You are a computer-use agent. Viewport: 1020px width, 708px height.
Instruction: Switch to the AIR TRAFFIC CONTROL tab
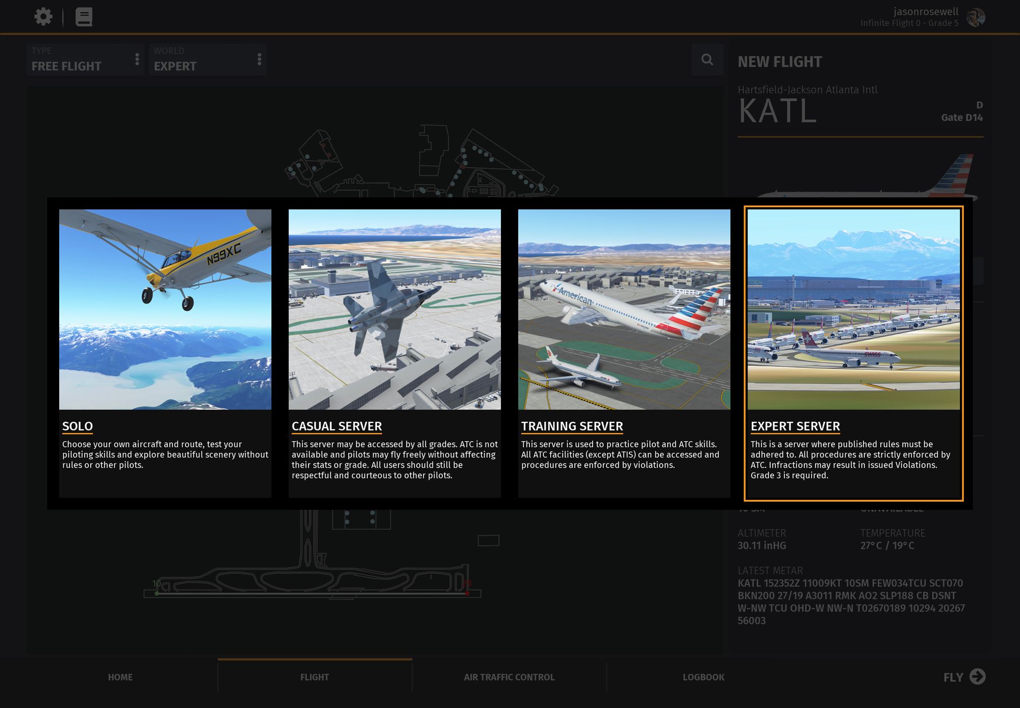coord(509,677)
